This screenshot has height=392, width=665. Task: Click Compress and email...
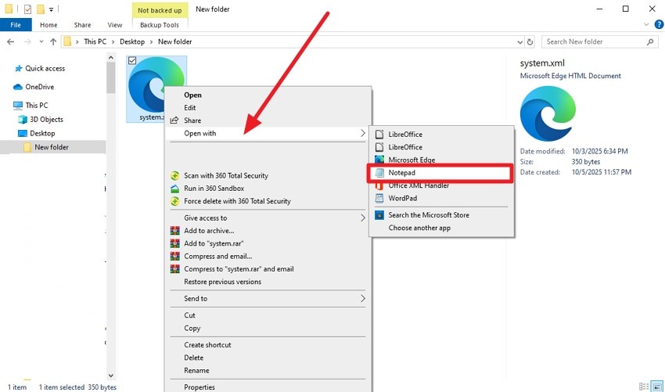(268, 256)
